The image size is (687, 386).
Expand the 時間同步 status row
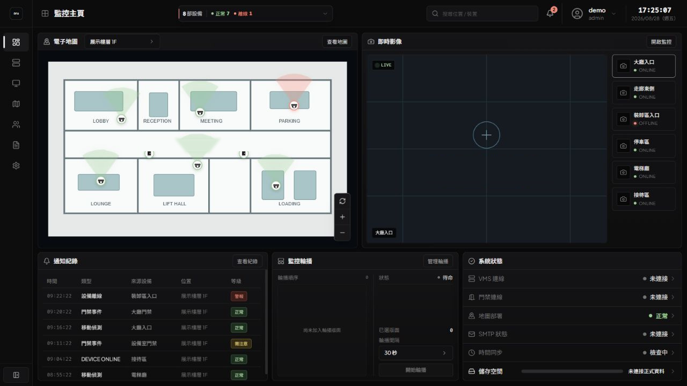(x=572, y=353)
